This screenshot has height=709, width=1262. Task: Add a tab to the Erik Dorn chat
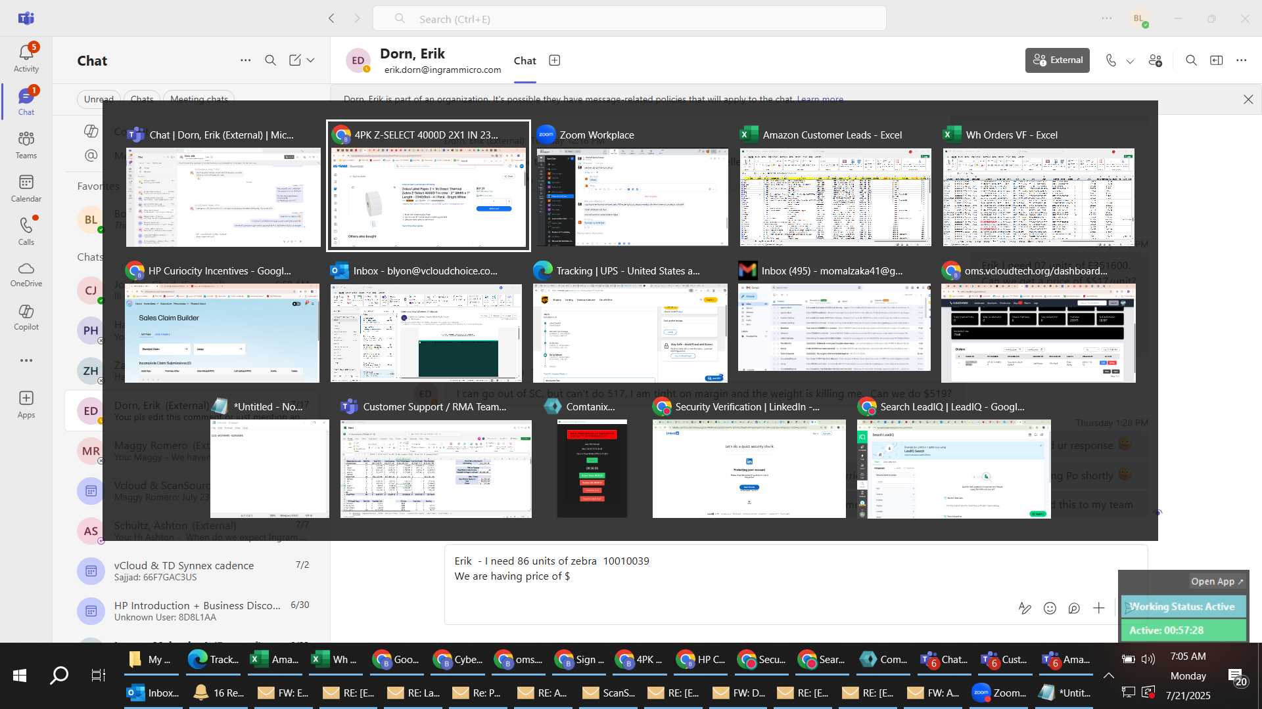555,60
